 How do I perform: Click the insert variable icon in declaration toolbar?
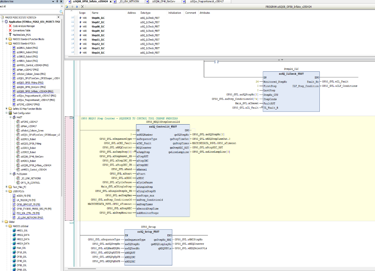coord(67,7)
